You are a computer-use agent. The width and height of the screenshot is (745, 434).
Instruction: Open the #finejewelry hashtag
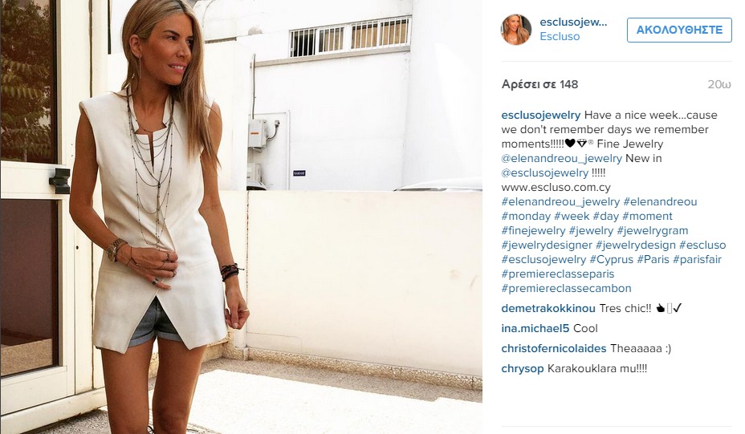point(534,231)
